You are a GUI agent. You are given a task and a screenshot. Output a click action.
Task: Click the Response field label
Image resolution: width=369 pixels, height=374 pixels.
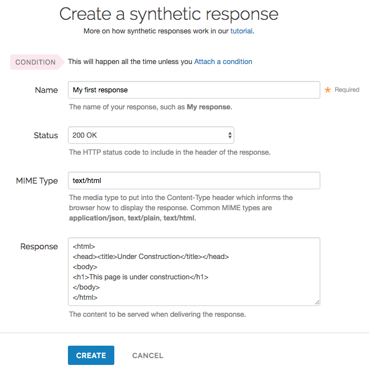[39, 246]
